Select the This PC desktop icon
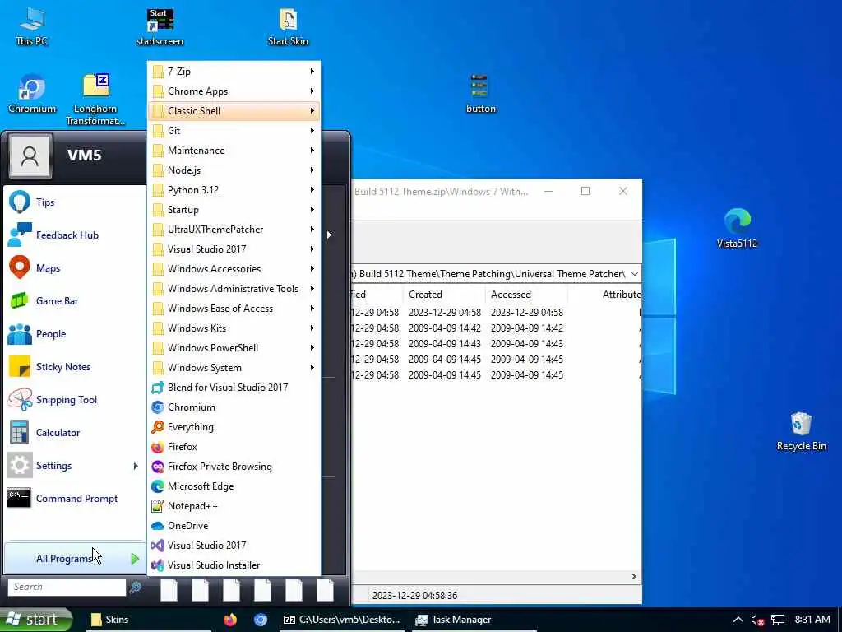842x632 pixels. tap(32, 26)
